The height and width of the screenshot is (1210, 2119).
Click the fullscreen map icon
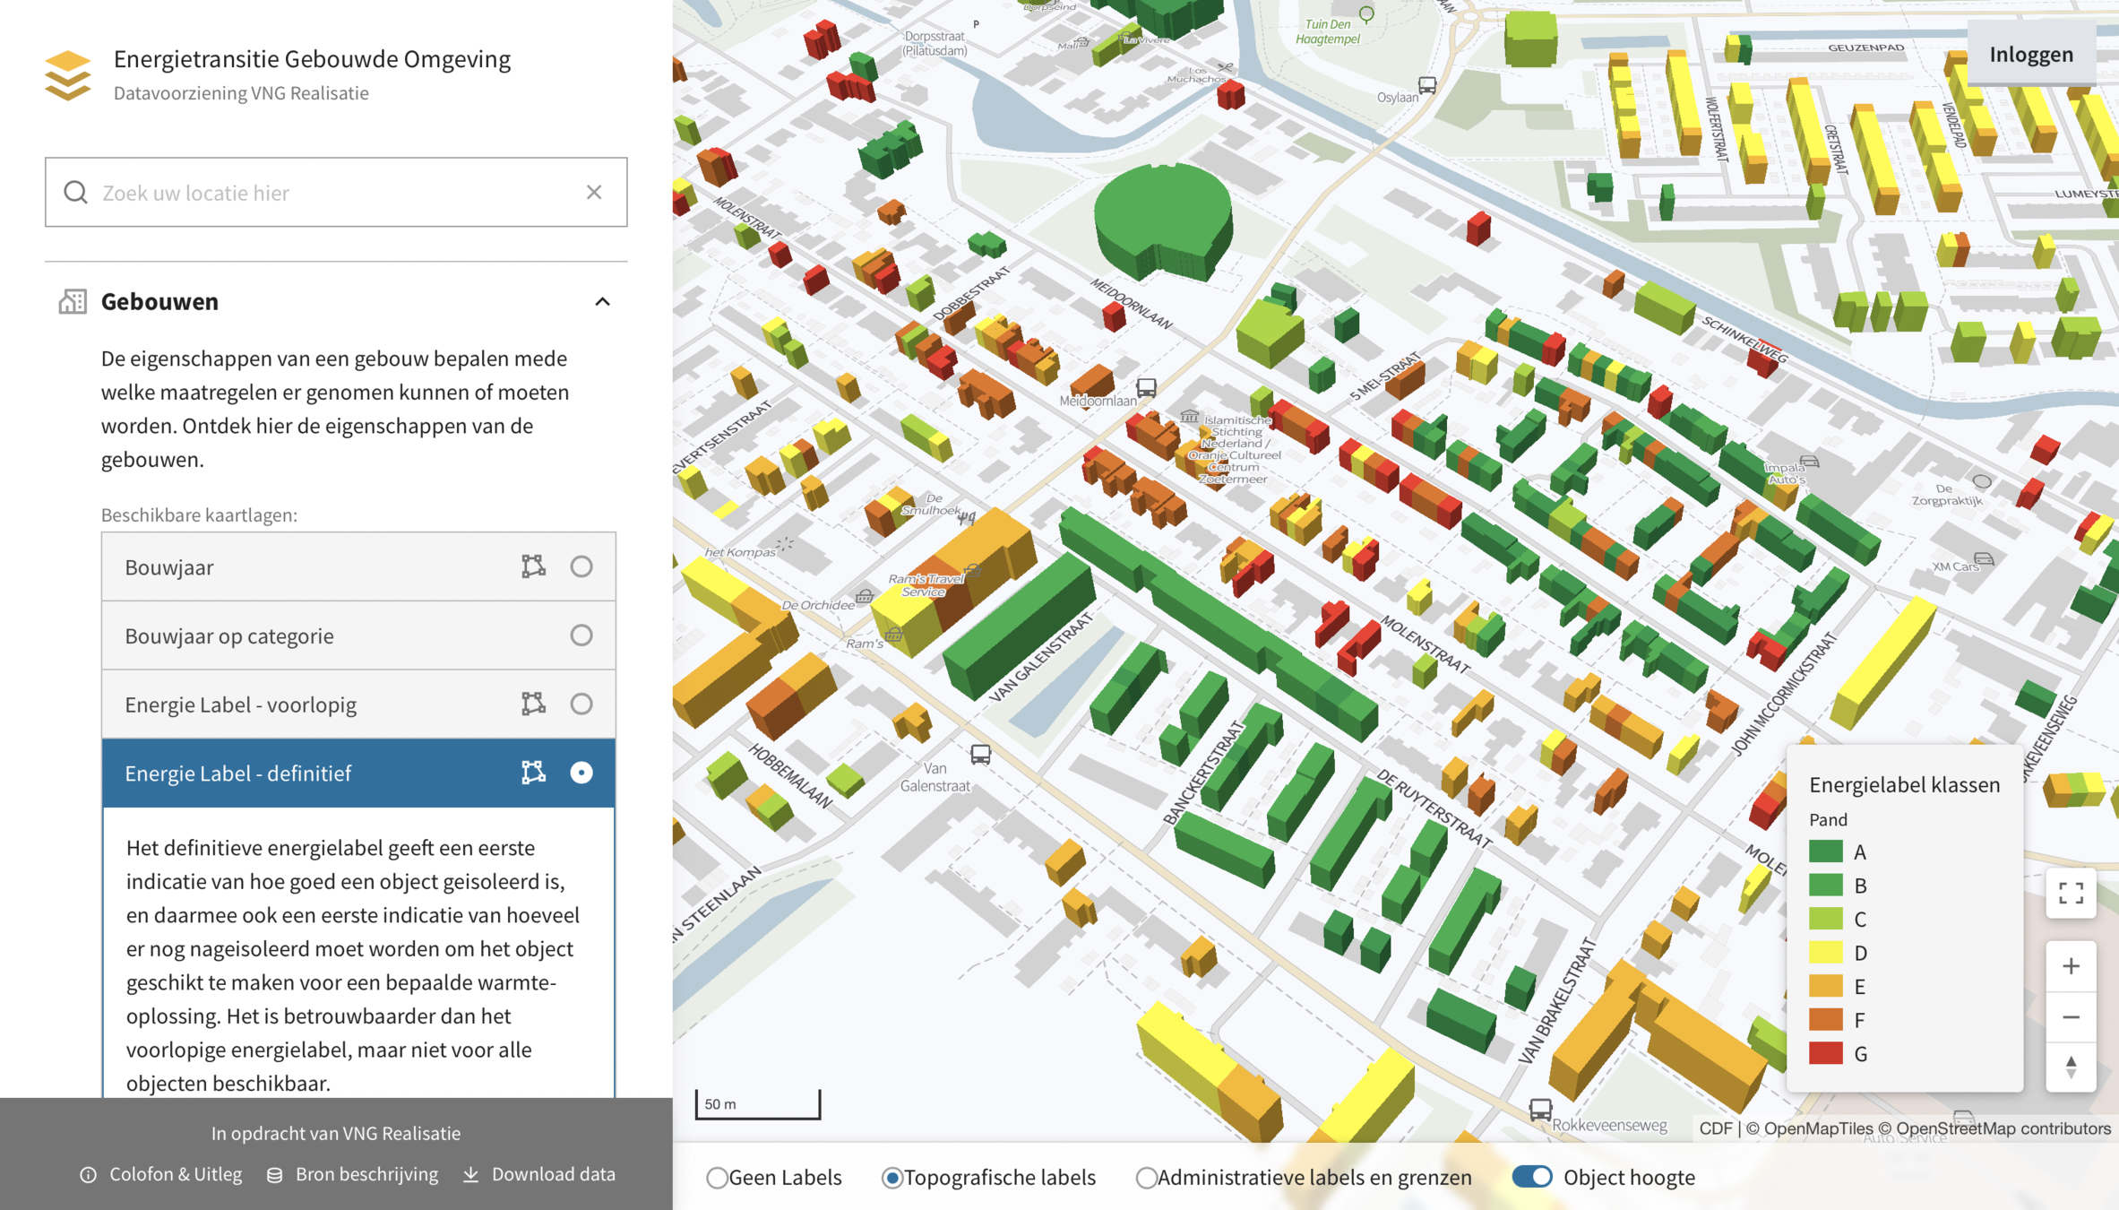(x=2071, y=893)
